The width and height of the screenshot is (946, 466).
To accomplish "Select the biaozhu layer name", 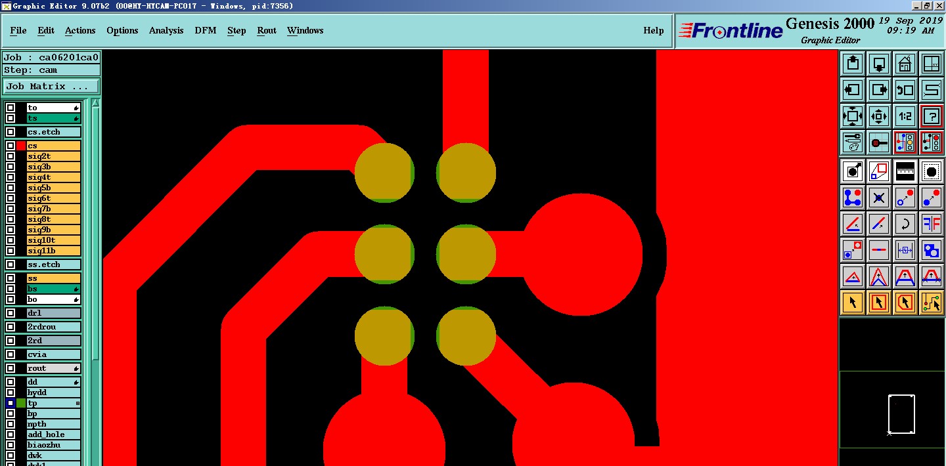I will (54, 445).
